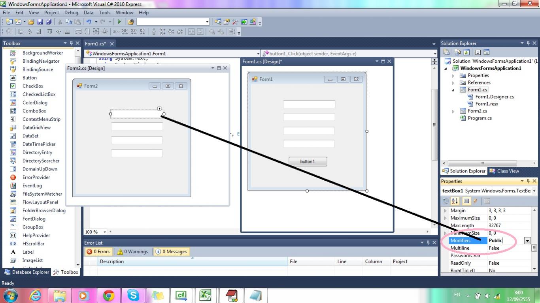The height and width of the screenshot is (303, 540).
Task: Open the Toolbox via toolbar wrench icon
Action: pyautogui.click(x=235, y=22)
